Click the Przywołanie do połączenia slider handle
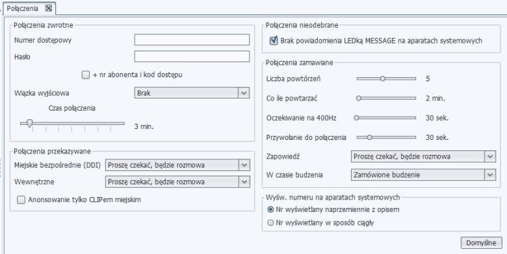This screenshot has width=507, height=254. (369, 137)
